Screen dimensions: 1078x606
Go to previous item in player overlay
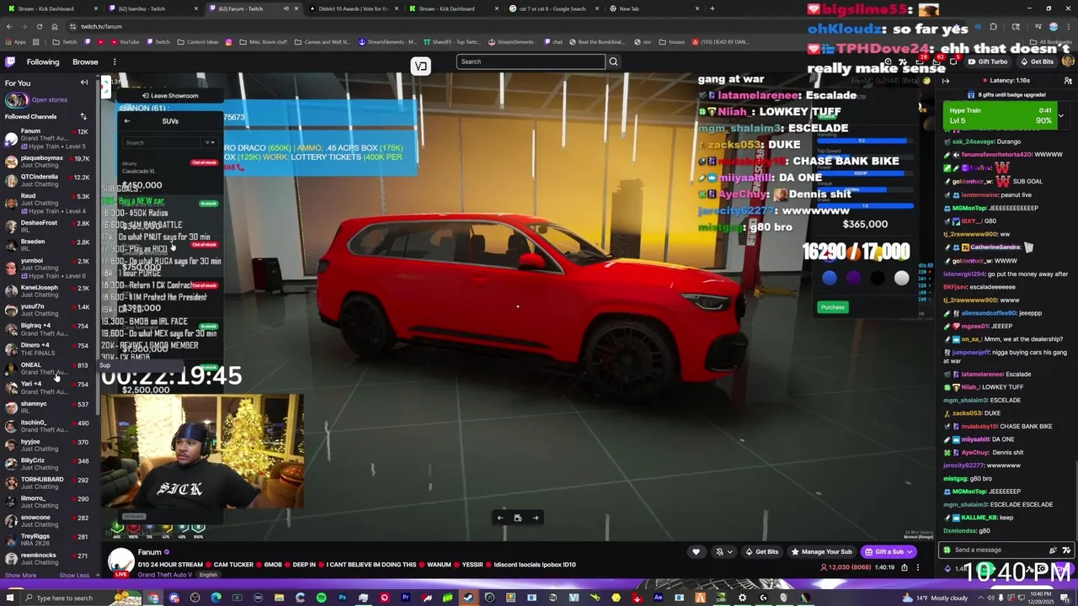coord(500,518)
